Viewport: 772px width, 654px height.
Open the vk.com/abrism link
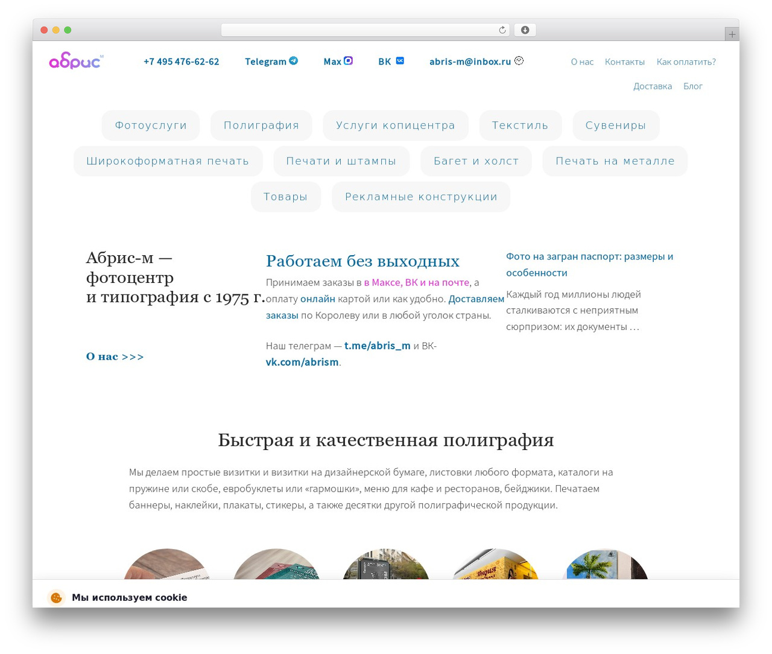point(302,362)
